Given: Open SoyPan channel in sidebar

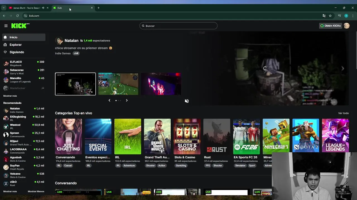Looking at the screenshot, I should tap(24, 167).
